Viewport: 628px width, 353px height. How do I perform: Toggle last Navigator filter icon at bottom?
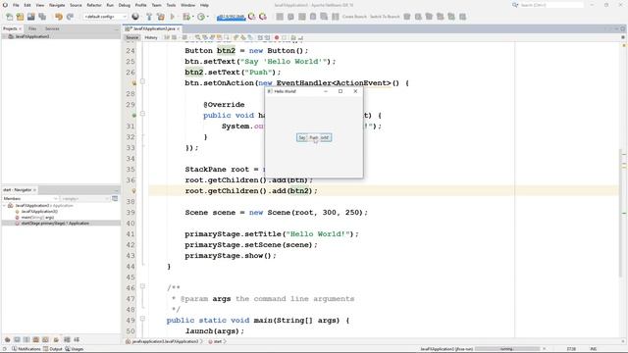point(77,339)
